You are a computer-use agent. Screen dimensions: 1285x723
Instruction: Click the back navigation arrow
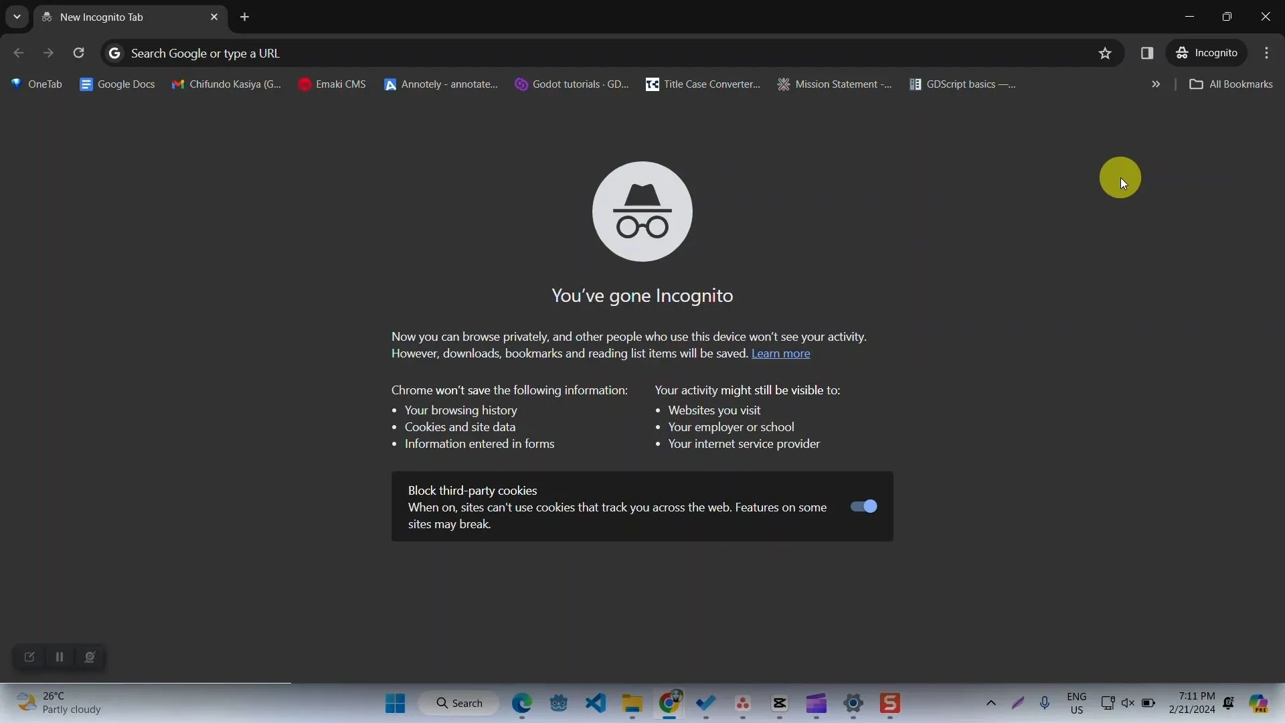pyautogui.click(x=19, y=53)
